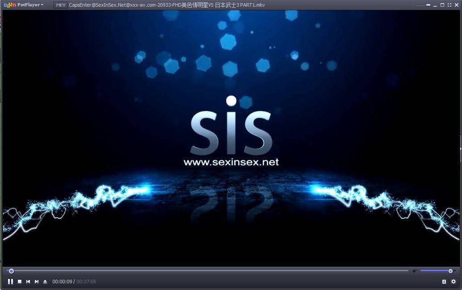Jump to the previous file

click(x=28, y=282)
